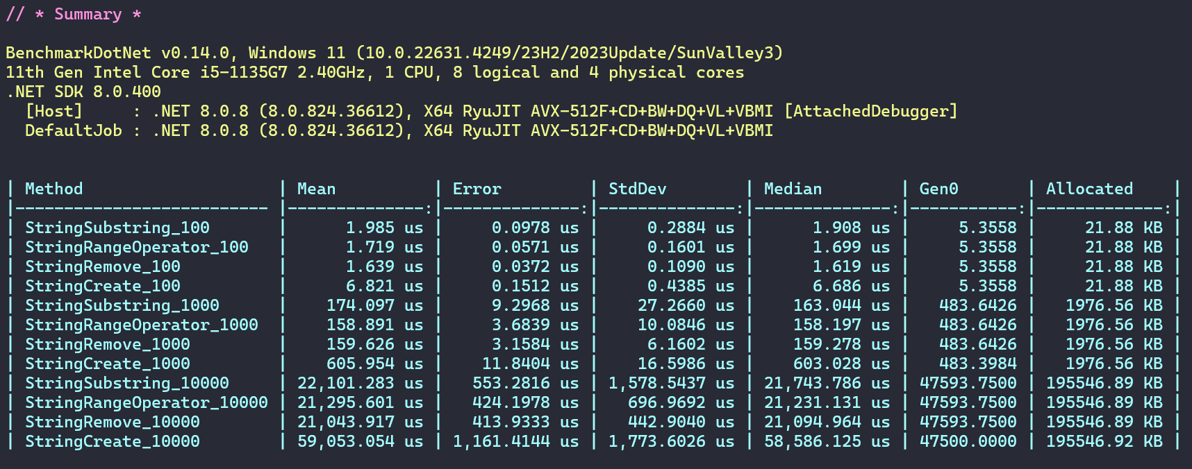Select method name StringSubstring_1000
This screenshot has width=1192, height=469.
click(x=122, y=305)
